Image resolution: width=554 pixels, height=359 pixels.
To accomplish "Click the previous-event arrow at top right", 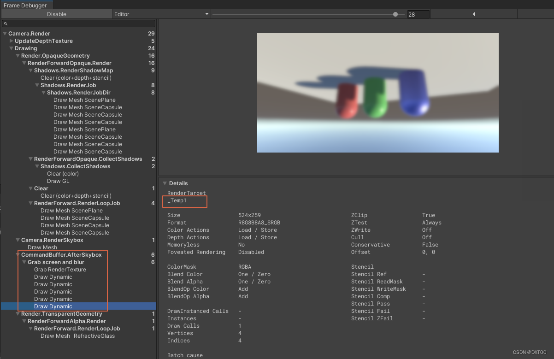I will coord(474,13).
